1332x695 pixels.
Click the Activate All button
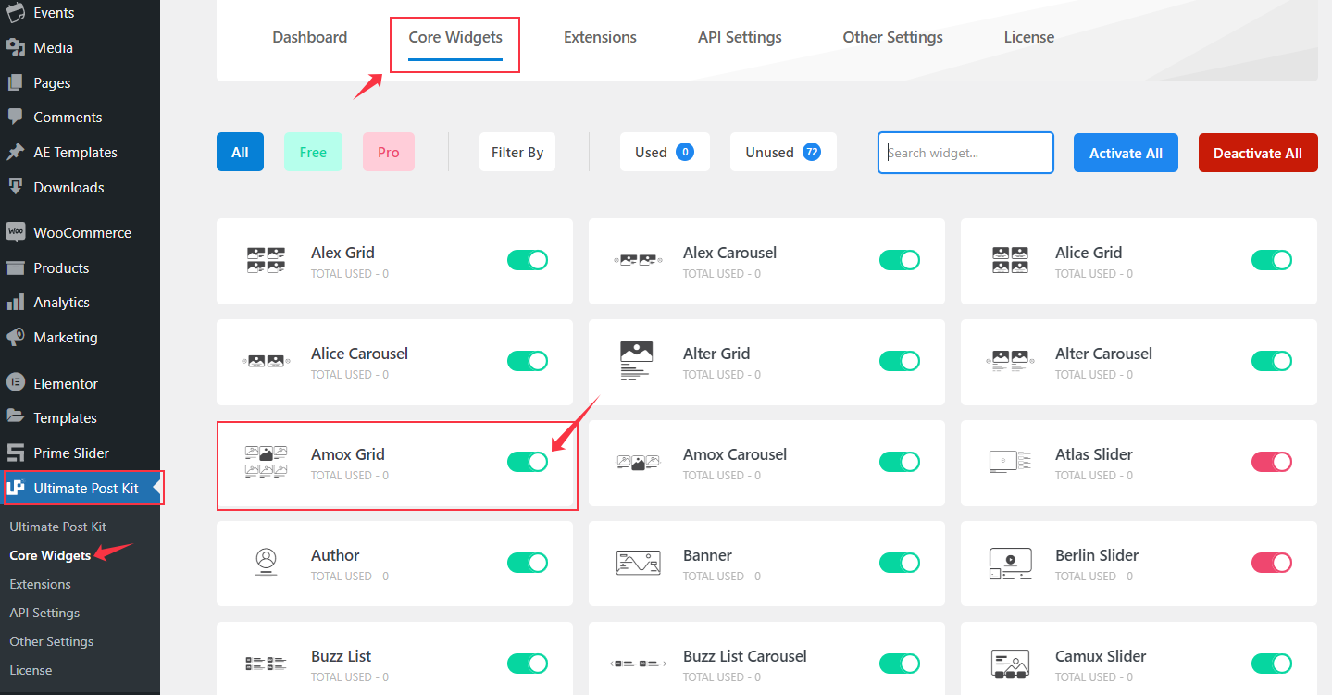1126,152
